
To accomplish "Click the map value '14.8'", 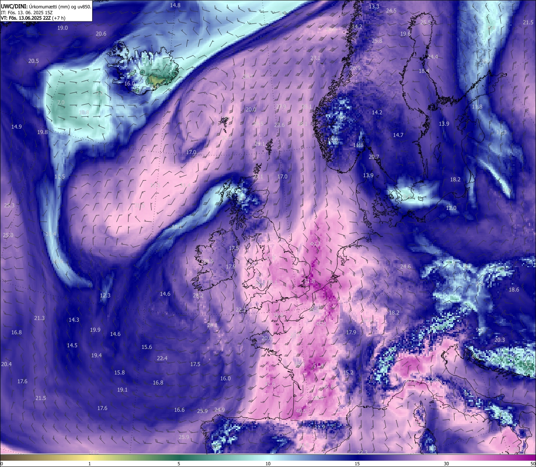I will (x=175, y=5).
